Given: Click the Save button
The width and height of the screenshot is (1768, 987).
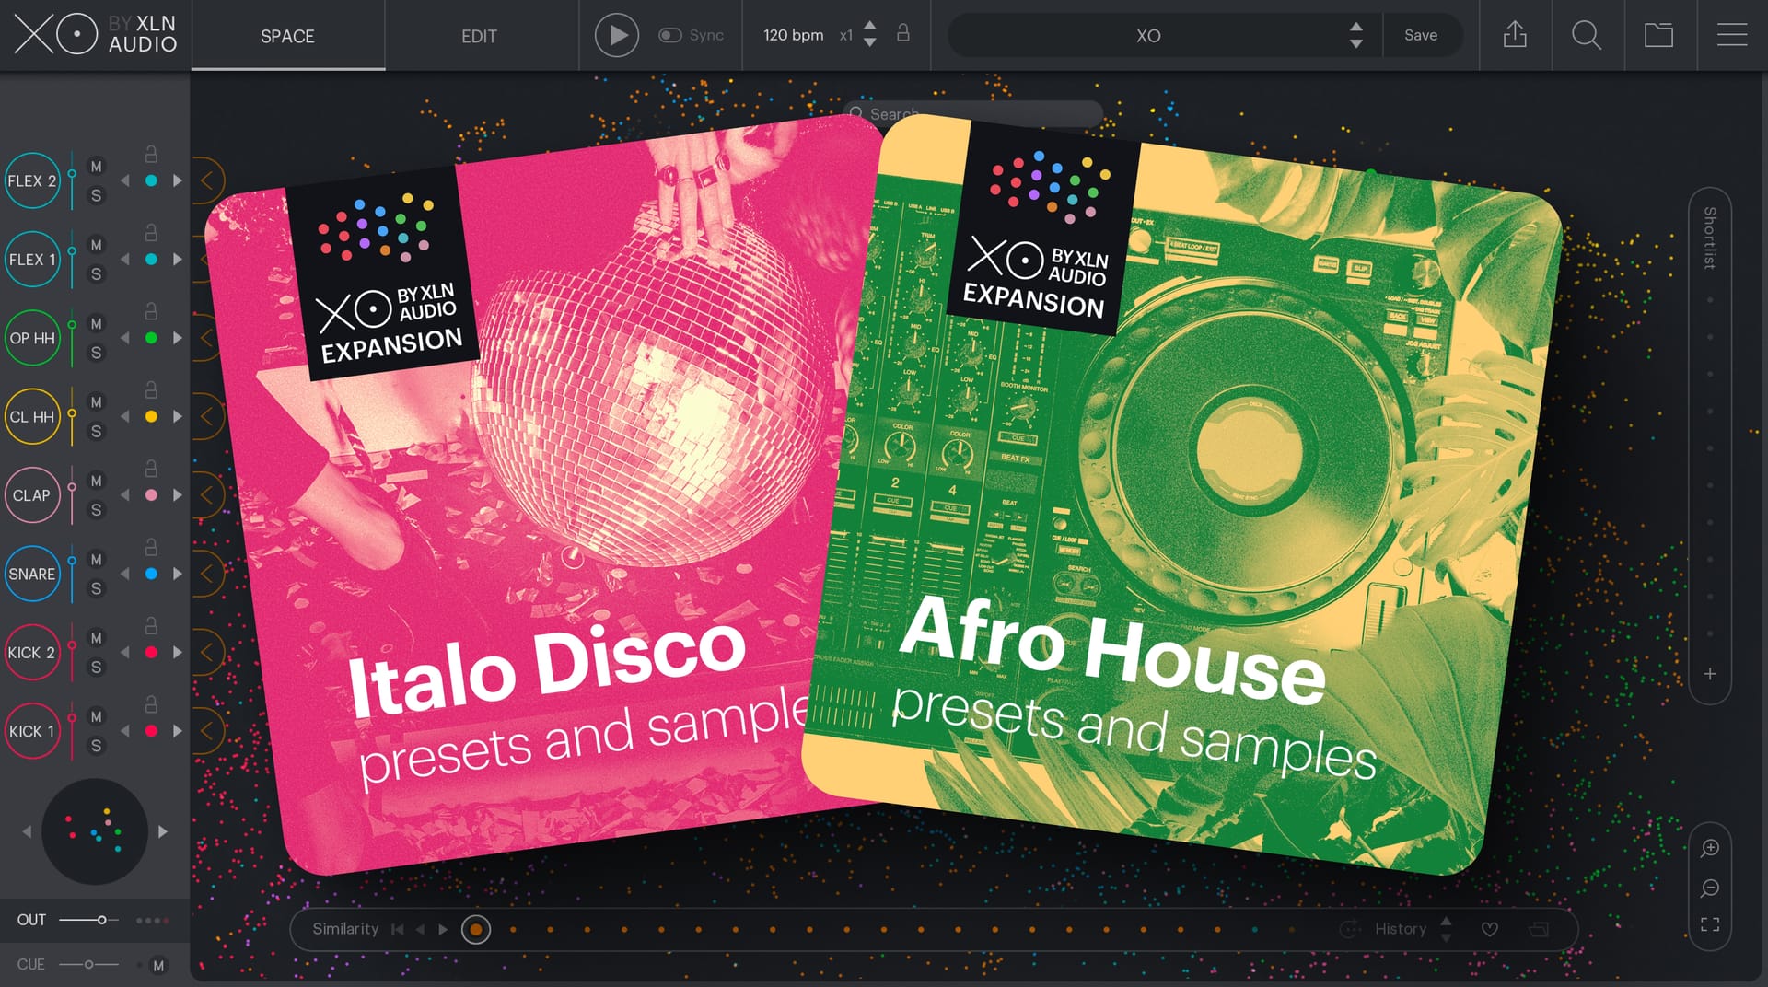Looking at the screenshot, I should click(x=1421, y=35).
